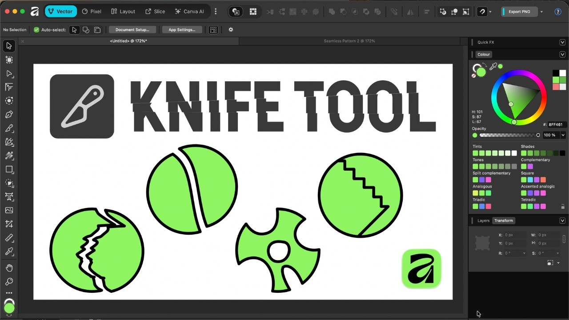Click the anchor point selector in Transform panel
This screenshot has height=320, width=569.
[x=482, y=243]
